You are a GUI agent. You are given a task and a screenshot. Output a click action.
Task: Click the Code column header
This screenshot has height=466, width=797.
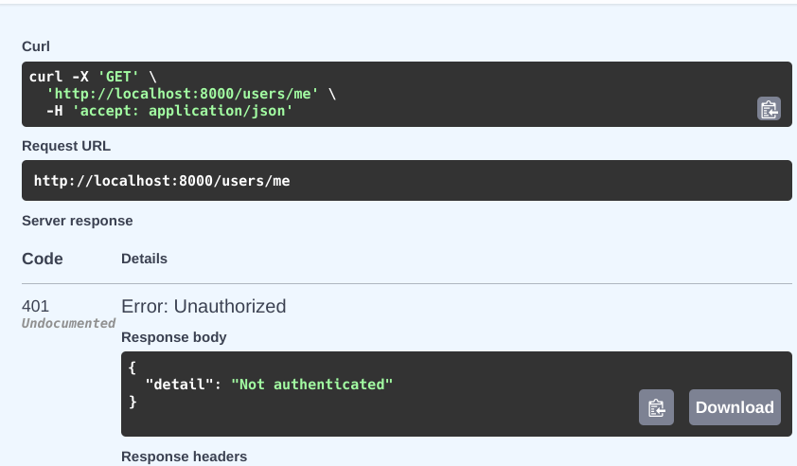pyautogui.click(x=43, y=259)
